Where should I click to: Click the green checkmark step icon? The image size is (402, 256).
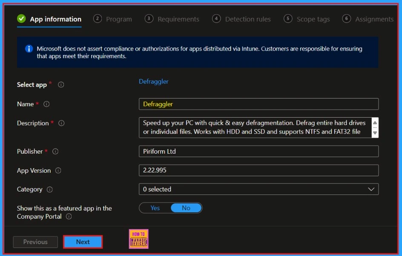[21, 19]
